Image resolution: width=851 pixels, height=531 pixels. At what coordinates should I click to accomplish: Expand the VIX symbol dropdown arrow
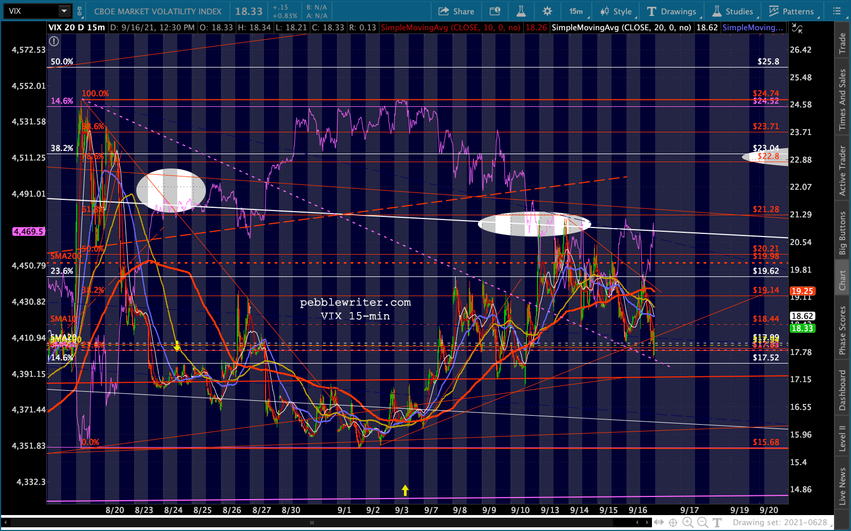(x=64, y=11)
